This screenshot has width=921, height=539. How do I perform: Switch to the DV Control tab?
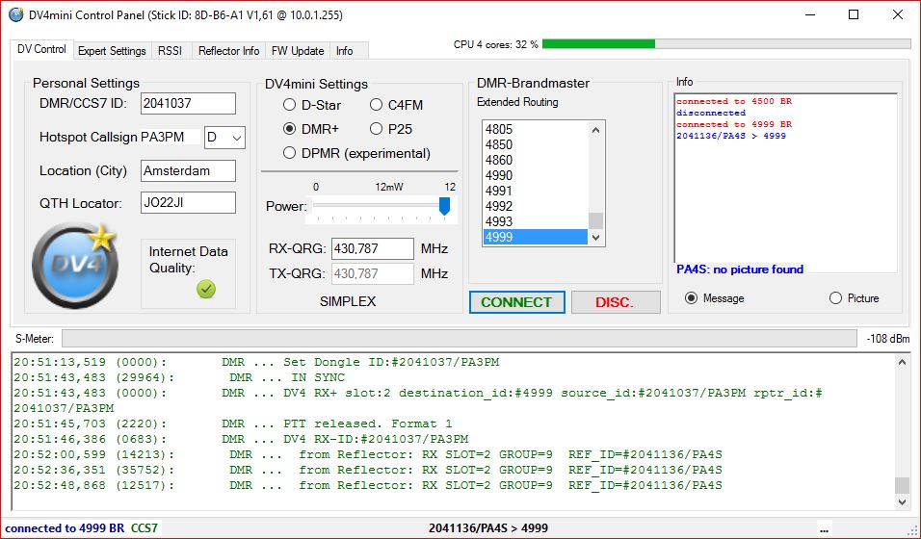[41, 49]
